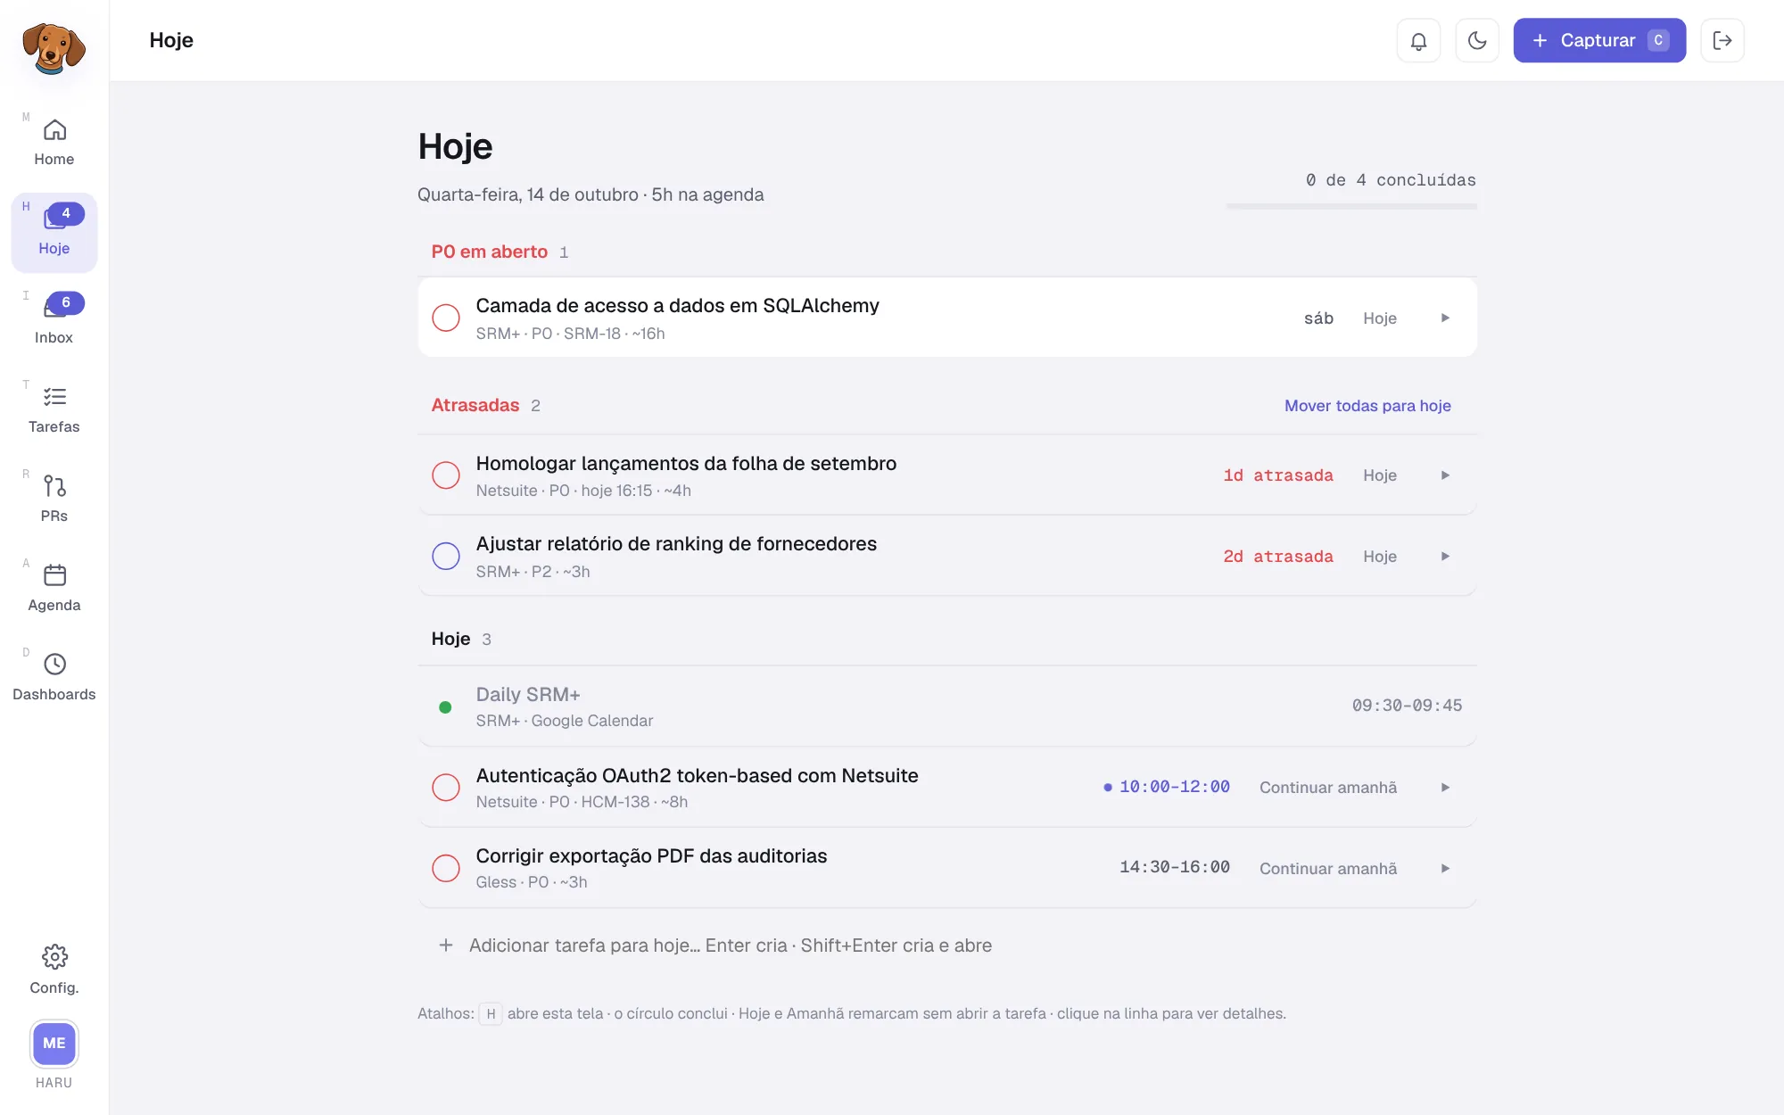Expand arrow on Autenticação OAuth2 row
This screenshot has height=1115, width=1784.
[x=1445, y=788]
